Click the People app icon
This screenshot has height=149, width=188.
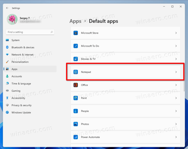coord(76,111)
